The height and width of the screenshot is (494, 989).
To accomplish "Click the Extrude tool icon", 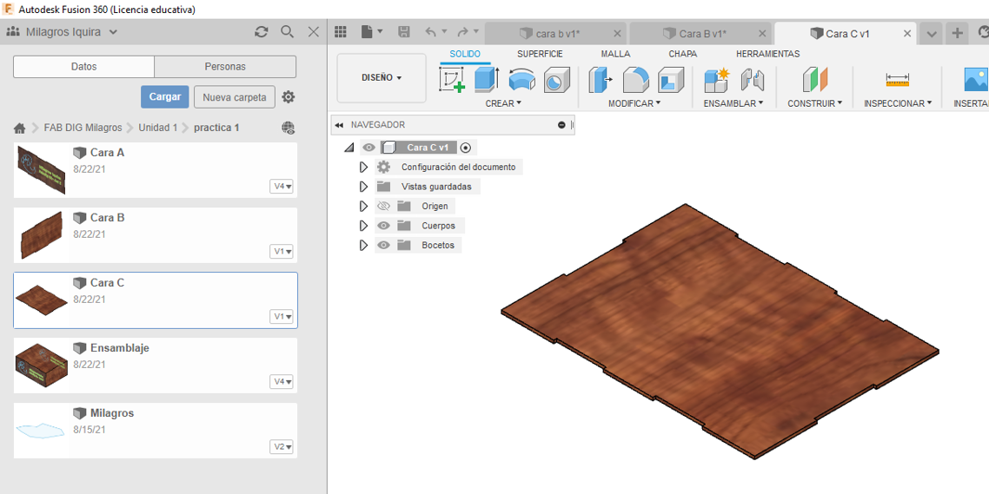I will 486,80.
